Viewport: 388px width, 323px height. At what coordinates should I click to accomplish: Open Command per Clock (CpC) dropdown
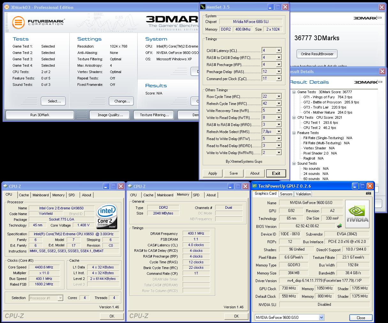[279, 79]
